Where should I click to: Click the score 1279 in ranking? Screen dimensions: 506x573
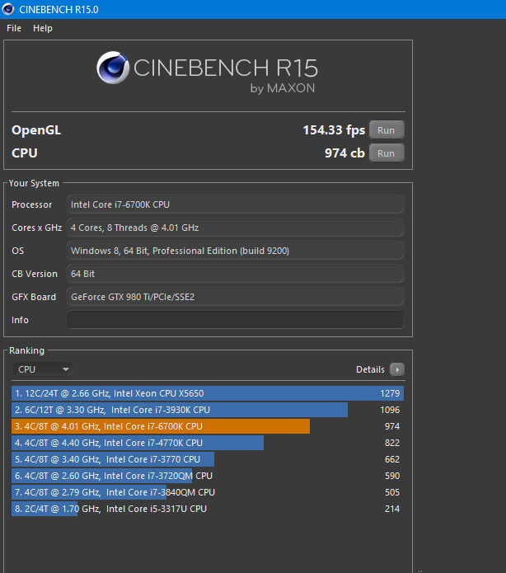[390, 393]
